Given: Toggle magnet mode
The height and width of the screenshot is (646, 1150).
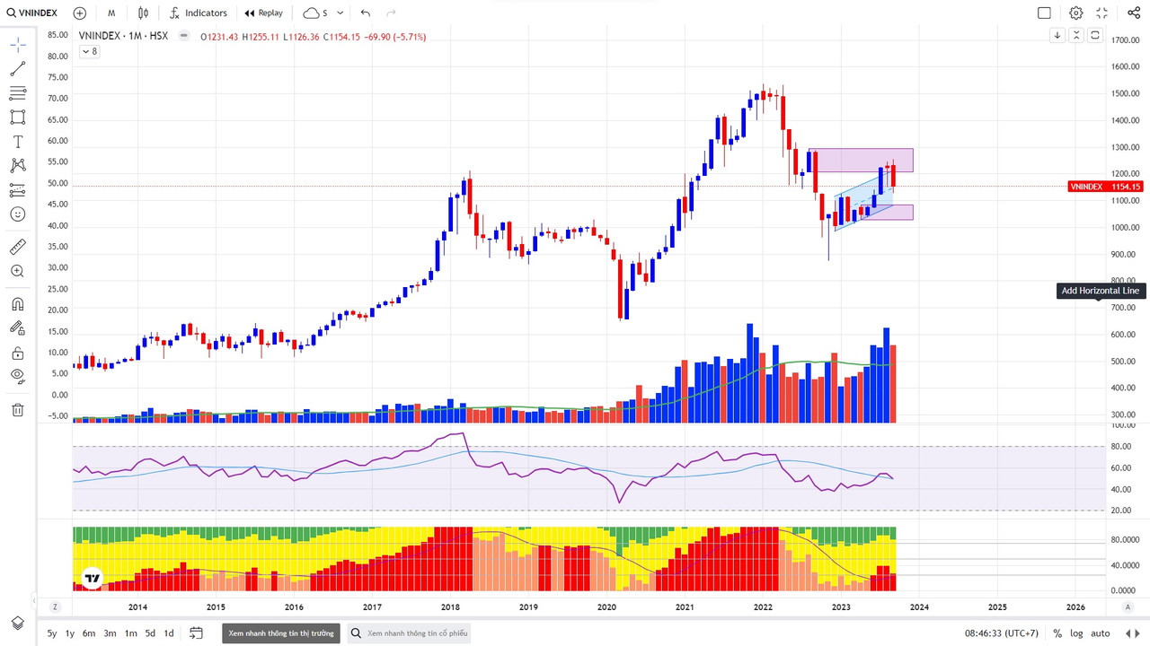Looking at the screenshot, I should pos(18,304).
